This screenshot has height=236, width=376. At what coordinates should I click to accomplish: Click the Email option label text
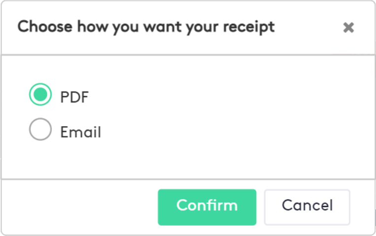[x=80, y=132]
